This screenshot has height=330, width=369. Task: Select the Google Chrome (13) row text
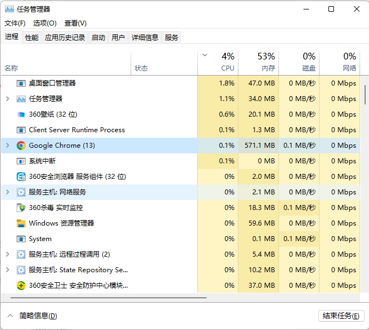[62, 146]
